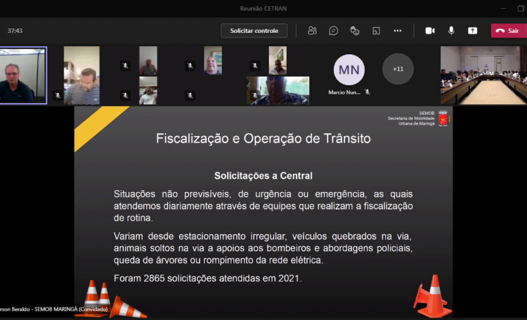The image size is (527, 320).
Task: Click the 37:43 meeting timer
Action: (x=15, y=31)
